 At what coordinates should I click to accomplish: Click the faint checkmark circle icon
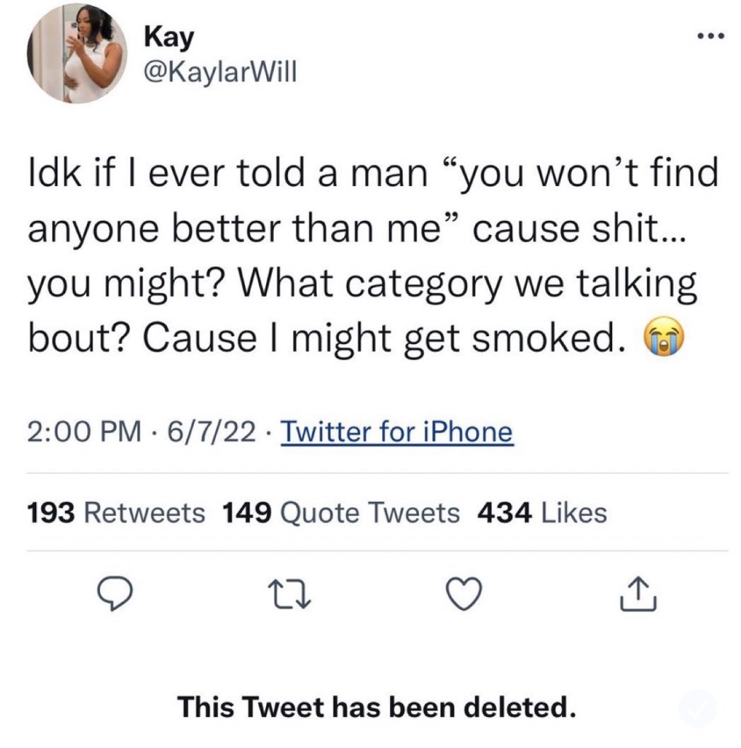coord(697,709)
